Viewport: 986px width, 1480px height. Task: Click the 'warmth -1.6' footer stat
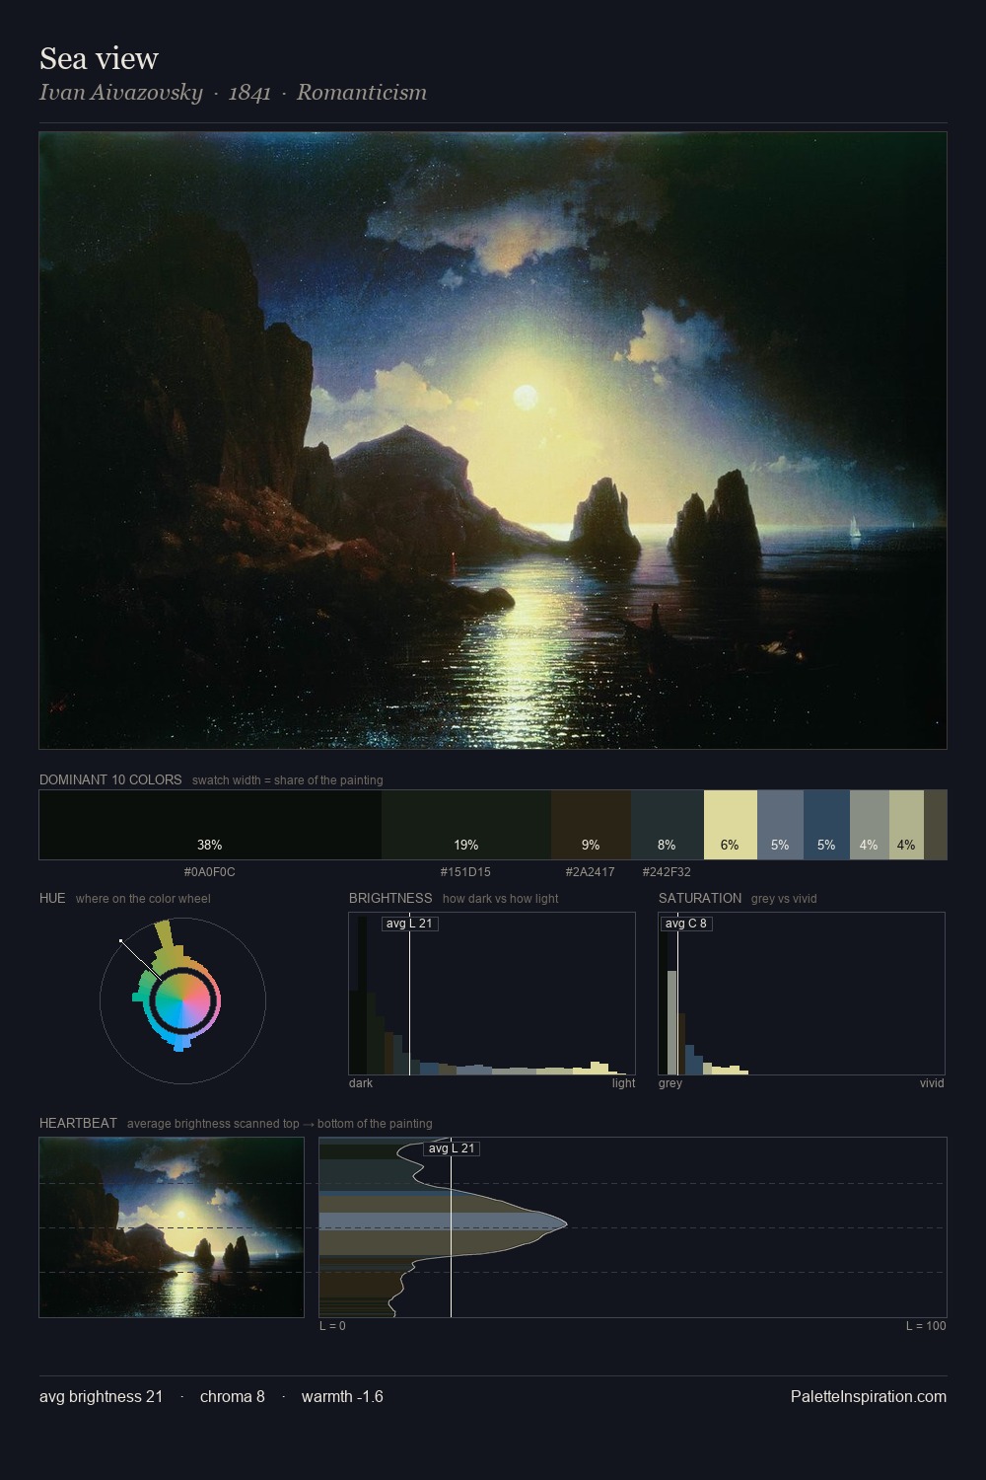pos(342,1396)
